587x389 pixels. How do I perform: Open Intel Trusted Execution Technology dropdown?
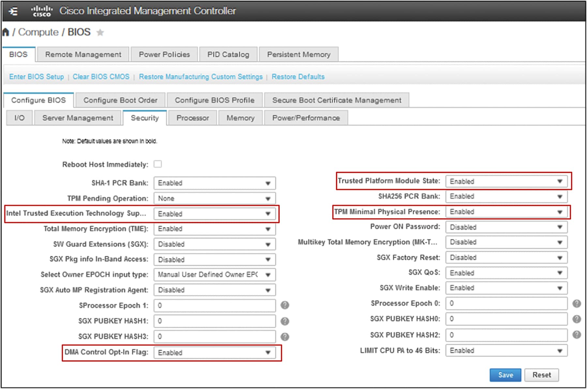coord(215,214)
